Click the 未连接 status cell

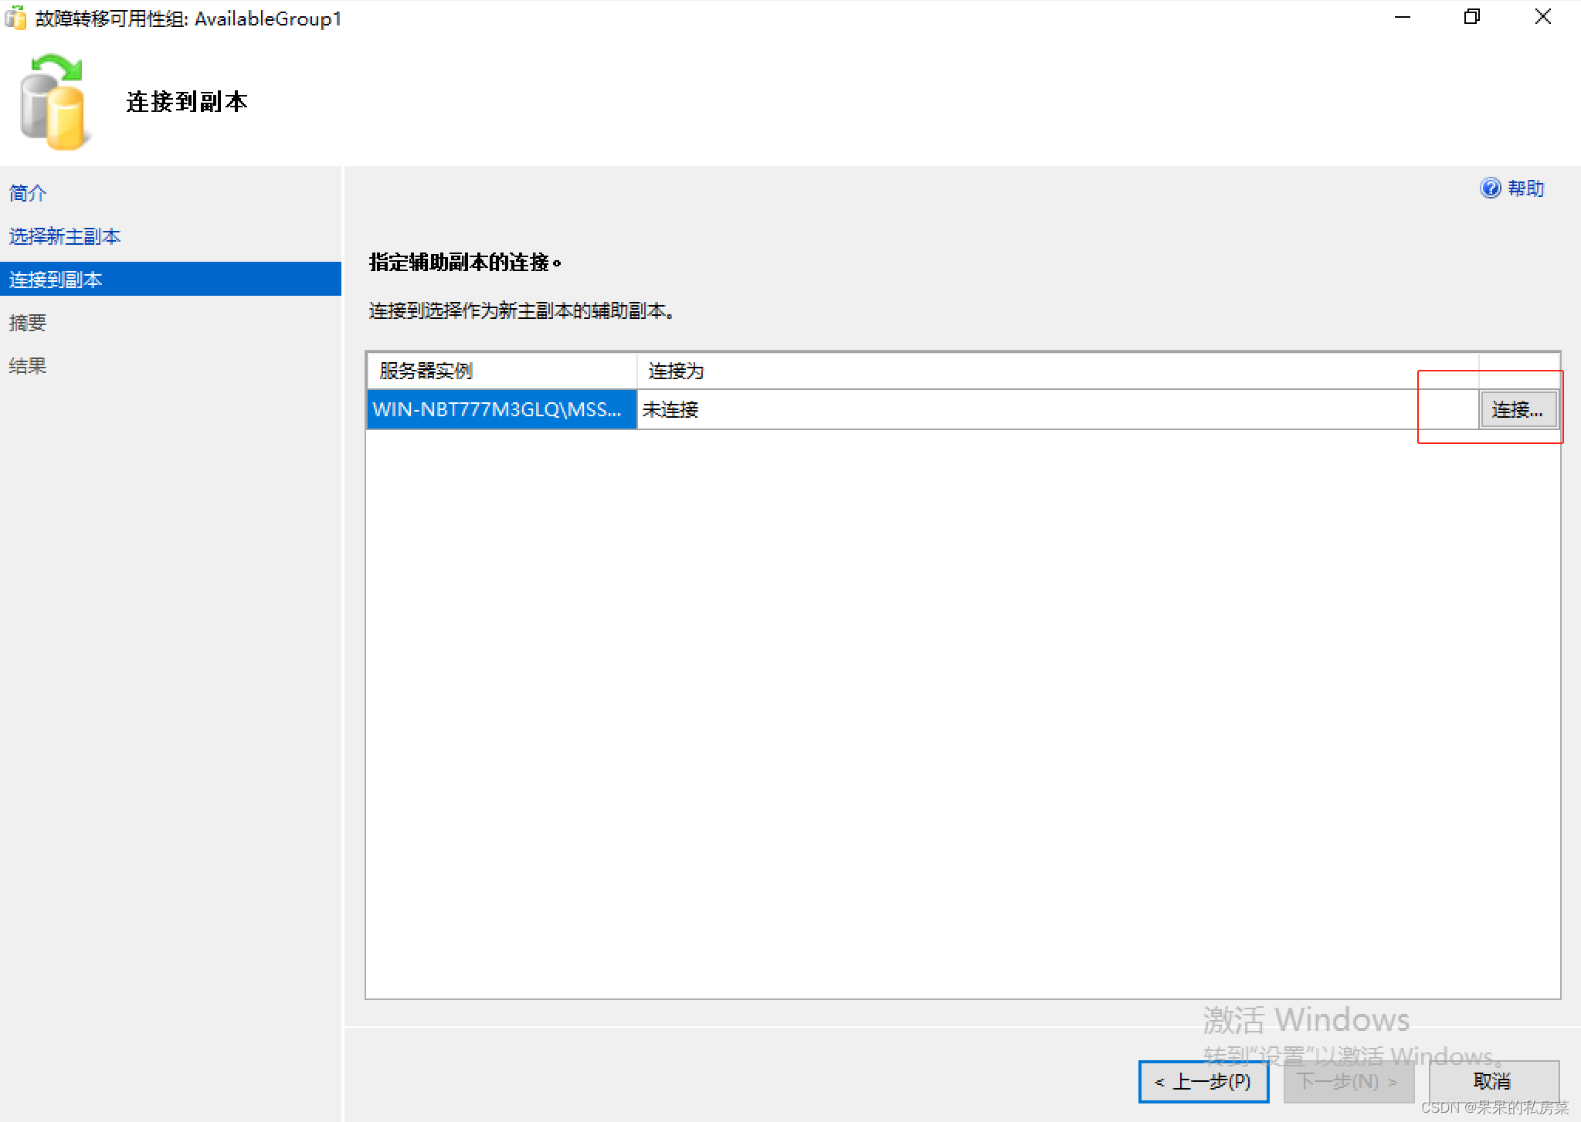coord(1057,409)
